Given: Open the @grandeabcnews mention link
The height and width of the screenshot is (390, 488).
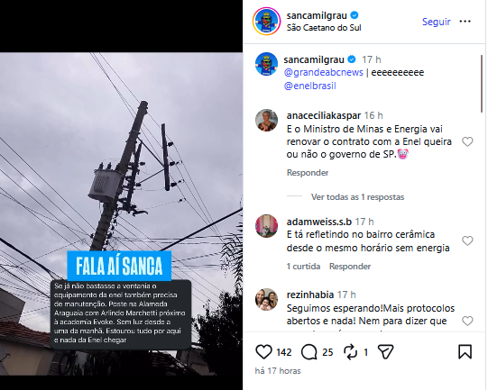Looking at the screenshot, I should (323, 72).
